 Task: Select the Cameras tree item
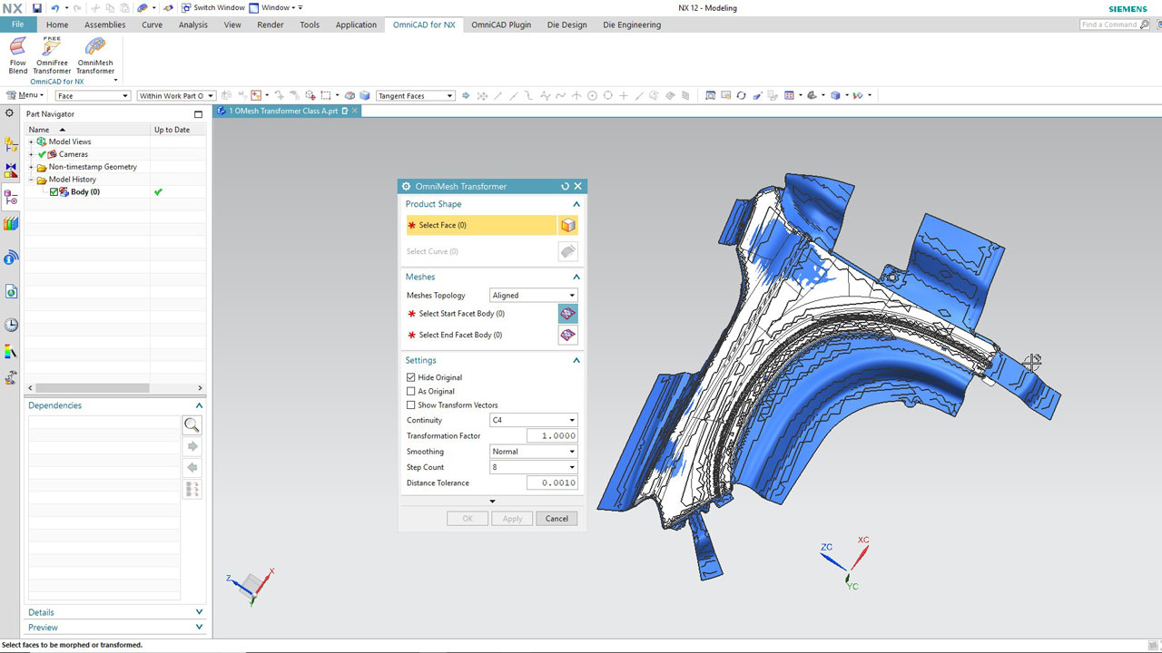(x=74, y=154)
